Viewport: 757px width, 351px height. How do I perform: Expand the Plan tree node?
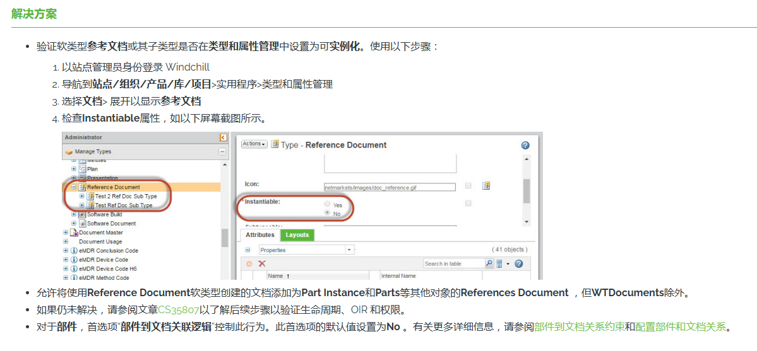(74, 170)
